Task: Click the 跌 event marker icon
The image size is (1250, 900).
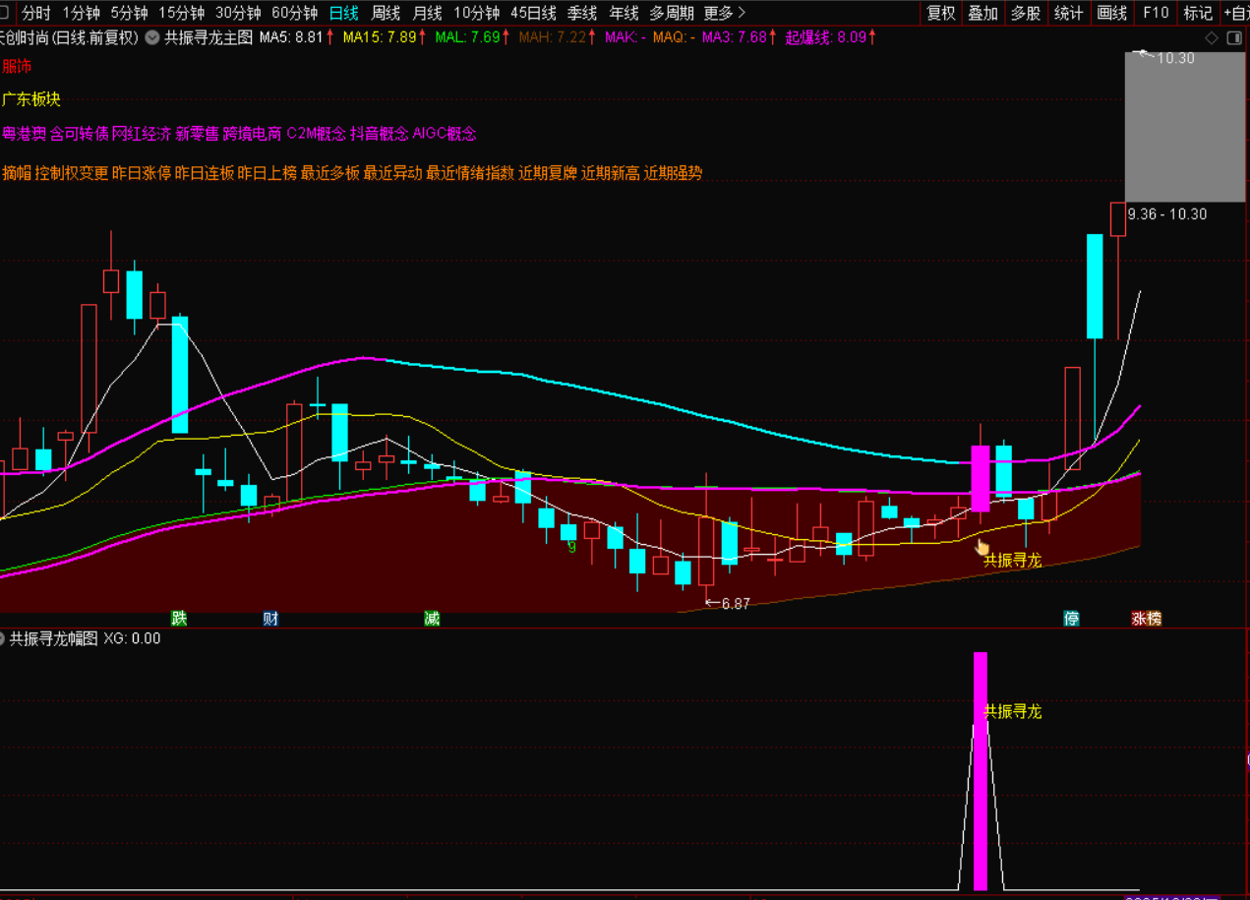Action: [x=179, y=618]
